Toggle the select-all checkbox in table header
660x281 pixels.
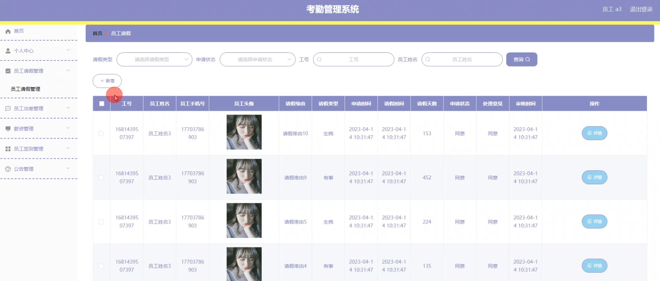102,104
